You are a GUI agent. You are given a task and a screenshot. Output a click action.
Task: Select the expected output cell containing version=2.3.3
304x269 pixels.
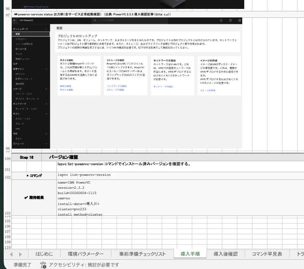(x=180, y=198)
